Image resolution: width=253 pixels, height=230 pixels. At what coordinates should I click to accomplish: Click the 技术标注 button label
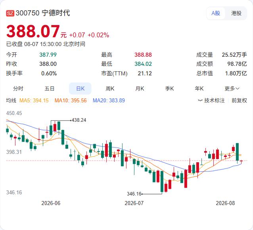coord(215,101)
